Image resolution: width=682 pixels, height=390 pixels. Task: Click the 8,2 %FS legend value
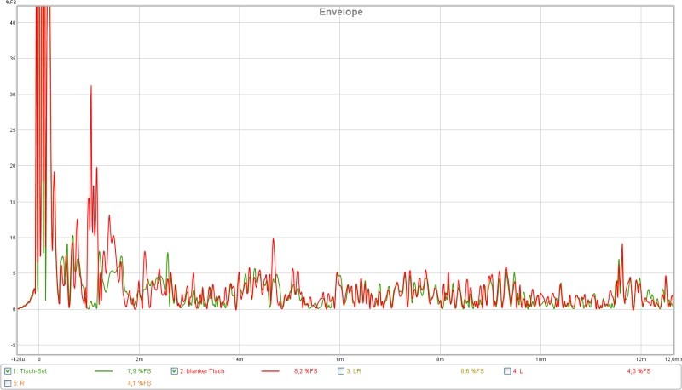(304, 371)
